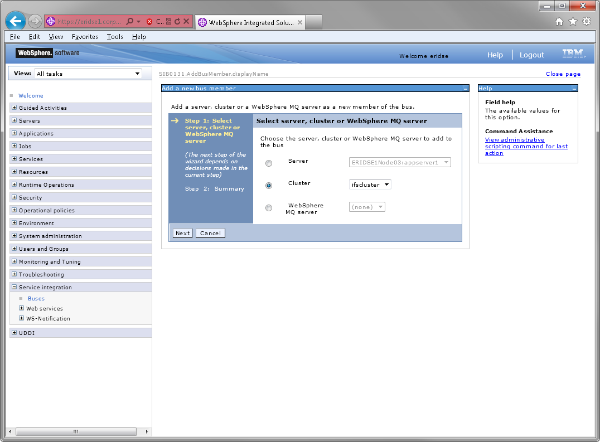This screenshot has width=600, height=442.
Task: Close the WebSphere Integrated Solutions tab
Action: coord(300,22)
